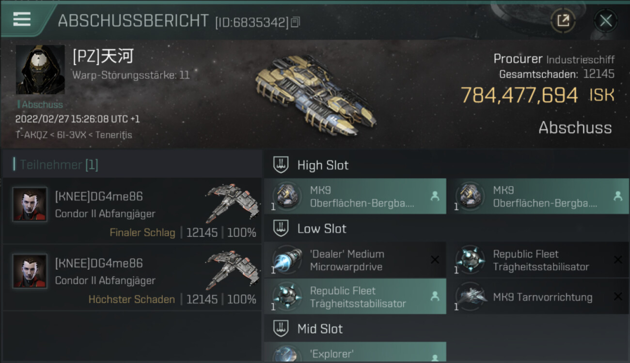Open the Höchster Schaden participant entry
630x363 pixels.
(x=132, y=278)
